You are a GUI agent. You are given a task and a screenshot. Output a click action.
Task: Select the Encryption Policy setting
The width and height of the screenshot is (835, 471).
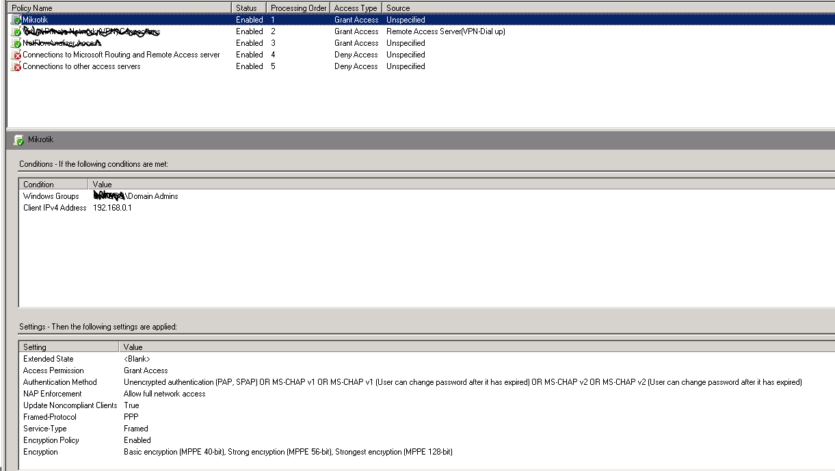click(51, 440)
